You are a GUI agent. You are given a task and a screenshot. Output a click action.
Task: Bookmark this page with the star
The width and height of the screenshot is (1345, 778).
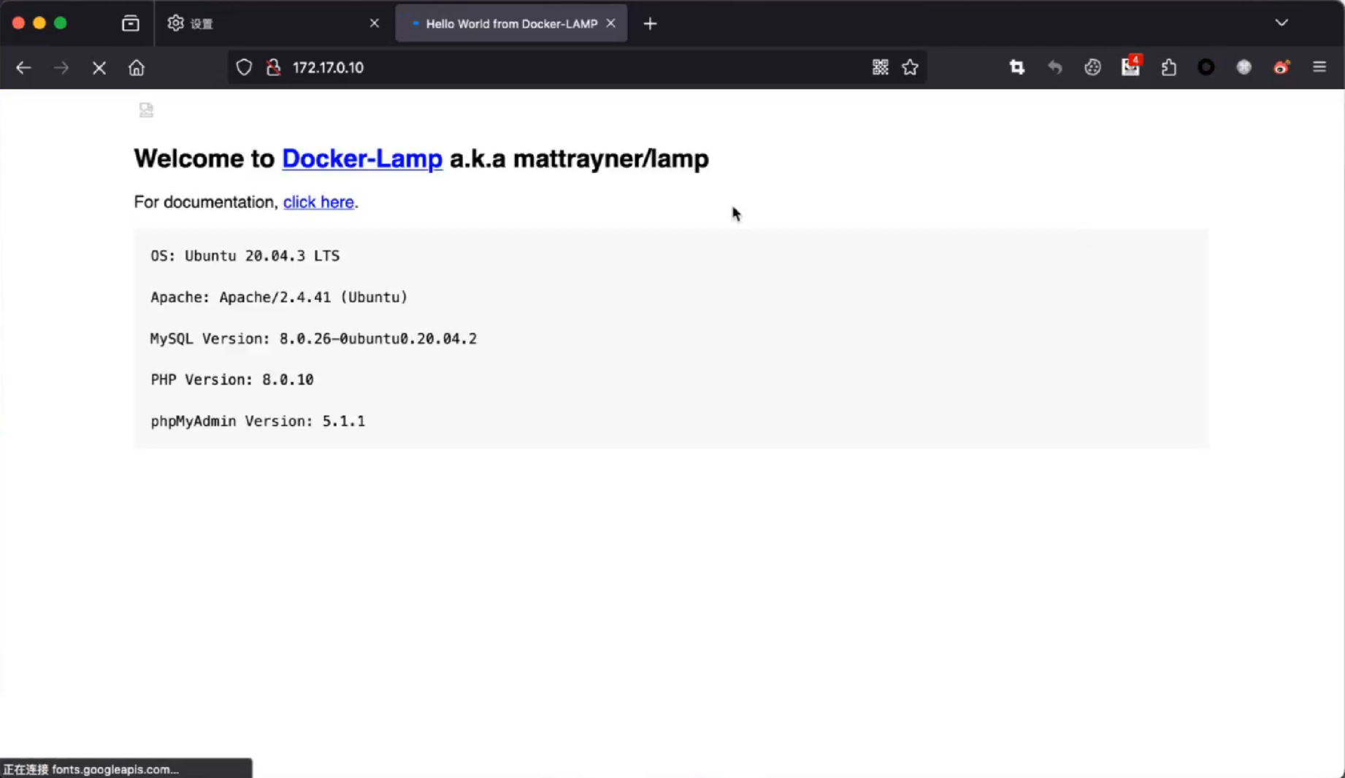tap(910, 67)
